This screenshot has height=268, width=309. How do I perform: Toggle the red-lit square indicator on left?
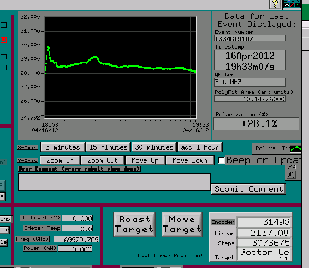pos(3,40)
